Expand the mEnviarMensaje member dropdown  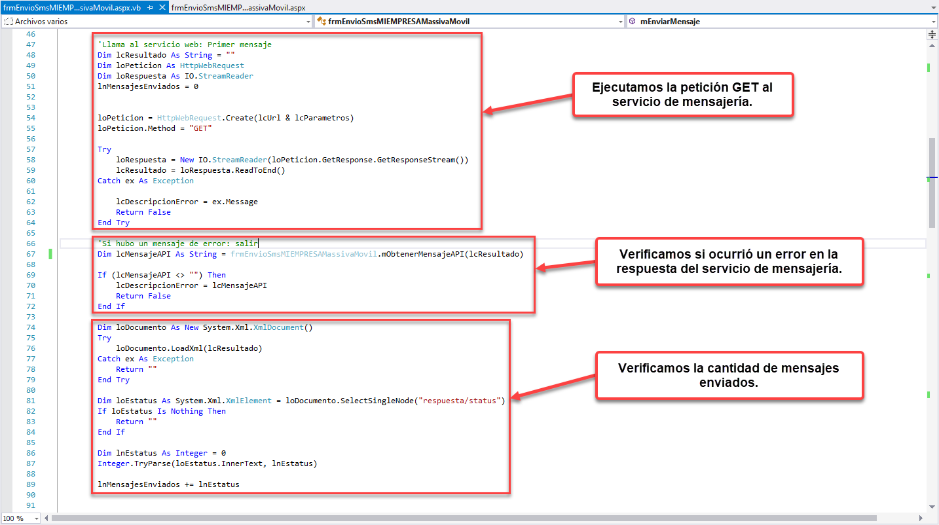(933, 22)
